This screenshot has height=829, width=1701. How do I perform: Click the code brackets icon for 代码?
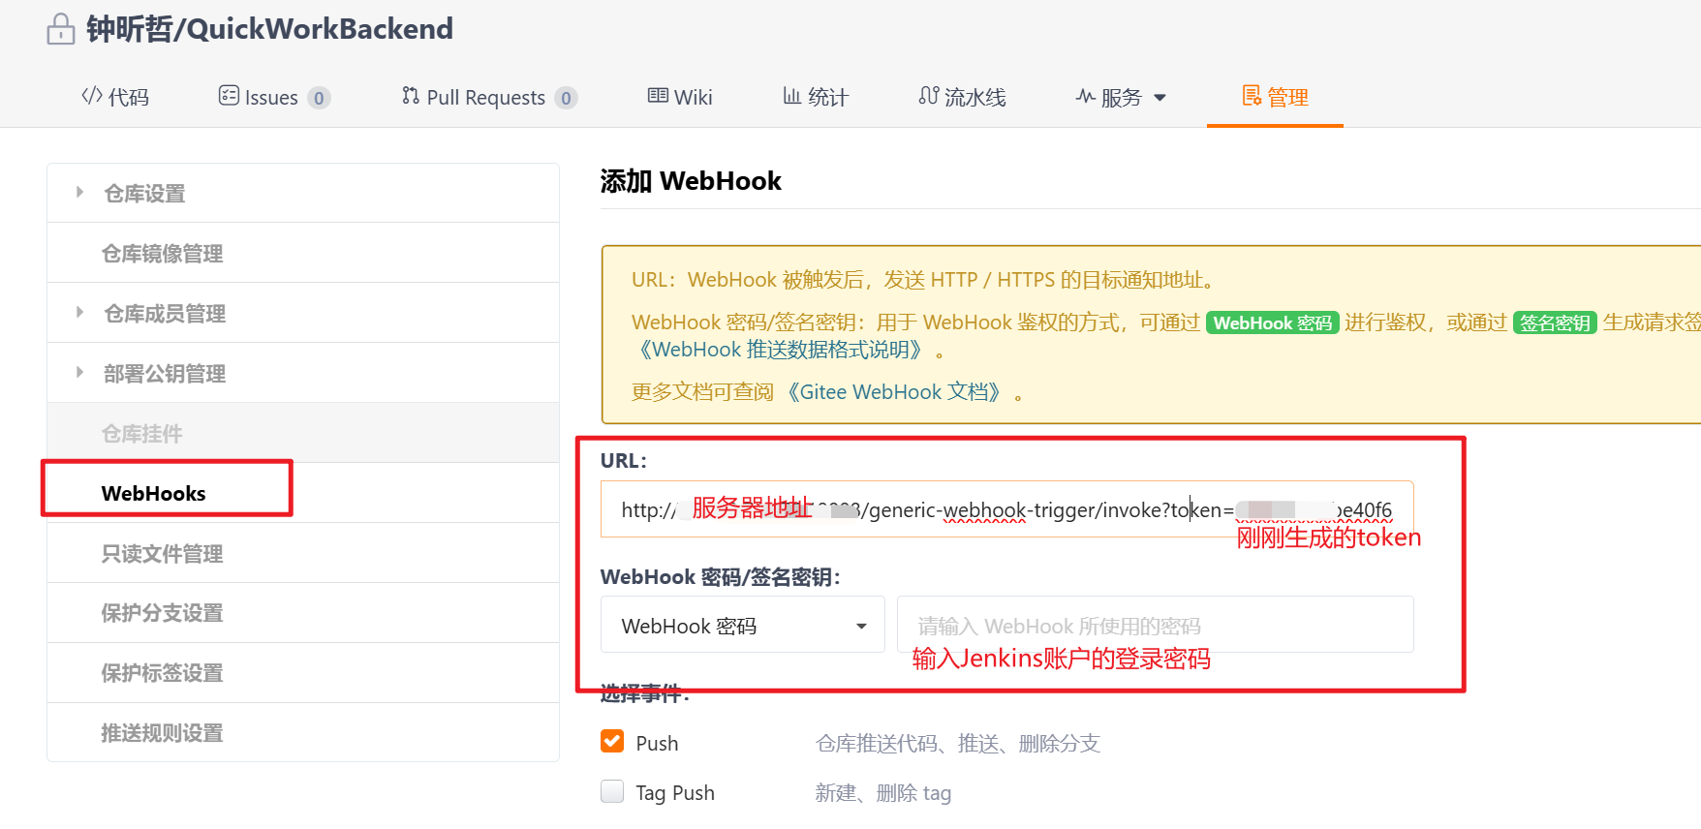tap(92, 96)
